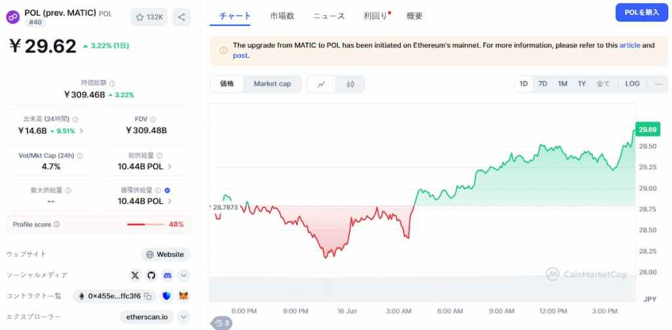This screenshot has height=330, width=672.
Task: Expand more social media links
Action: click(184, 275)
